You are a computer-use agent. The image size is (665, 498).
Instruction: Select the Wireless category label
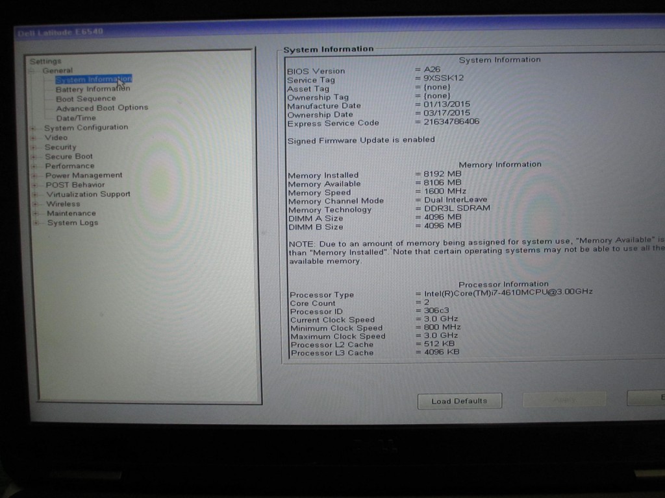[63, 204]
